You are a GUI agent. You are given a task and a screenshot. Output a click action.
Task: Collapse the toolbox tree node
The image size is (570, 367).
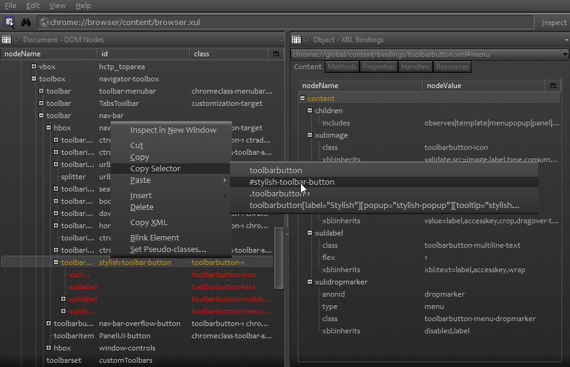[x=33, y=78]
